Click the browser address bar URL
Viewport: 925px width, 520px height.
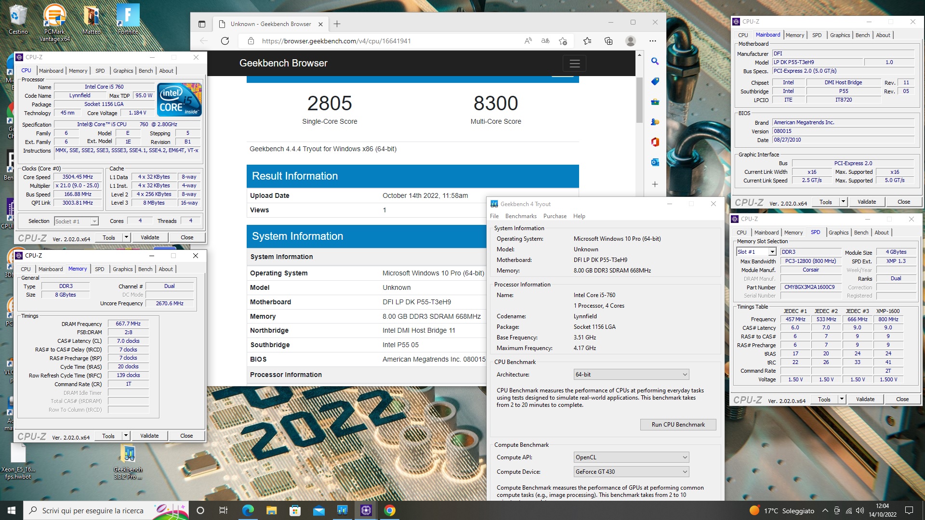tap(336, 41)
